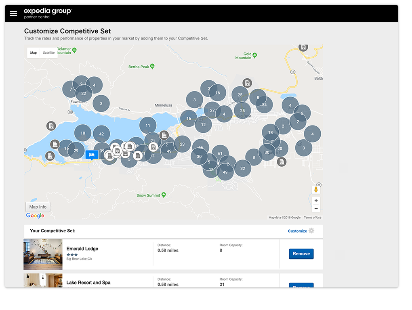Select Emerald Lodge room capacity 8
The height and width of the screenshot is (310, 412).
pos(221,250)
